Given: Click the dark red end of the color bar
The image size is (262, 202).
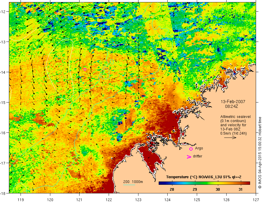Looking at the screenshot, I should tap(248, 183).
